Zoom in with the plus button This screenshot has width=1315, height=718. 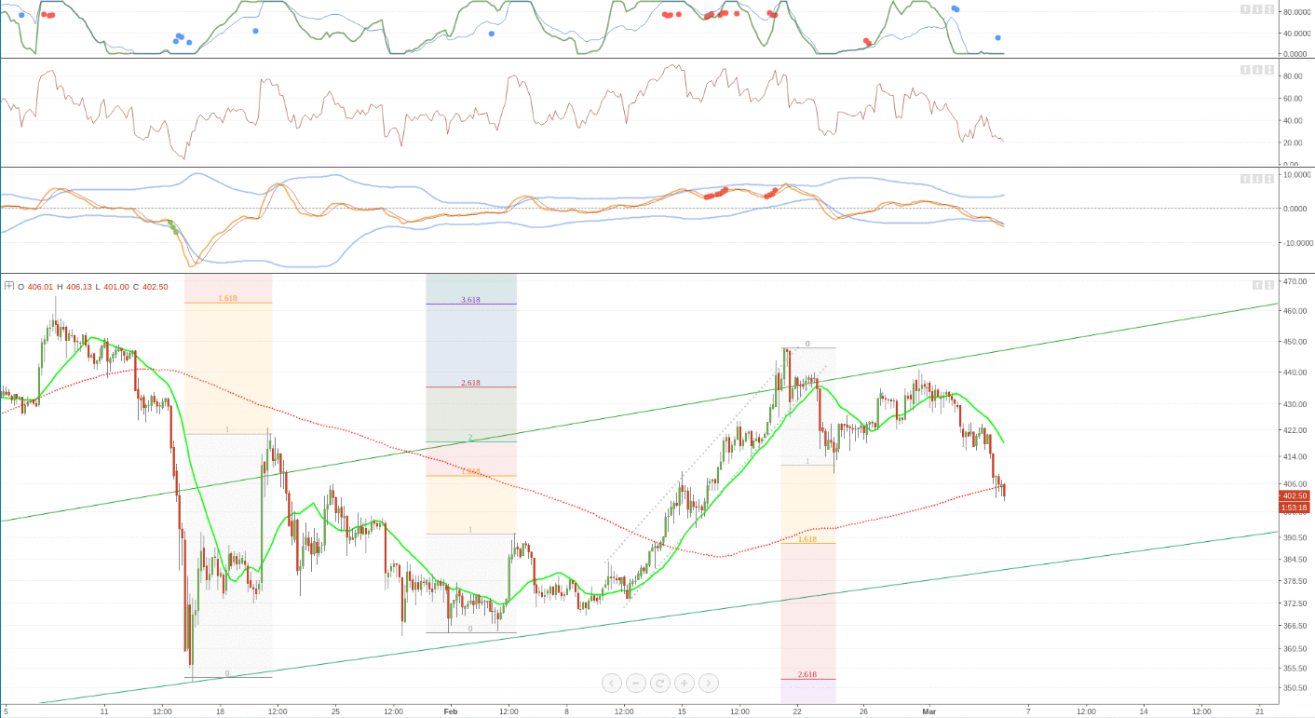pyautogui.click(x=684, y=683)
